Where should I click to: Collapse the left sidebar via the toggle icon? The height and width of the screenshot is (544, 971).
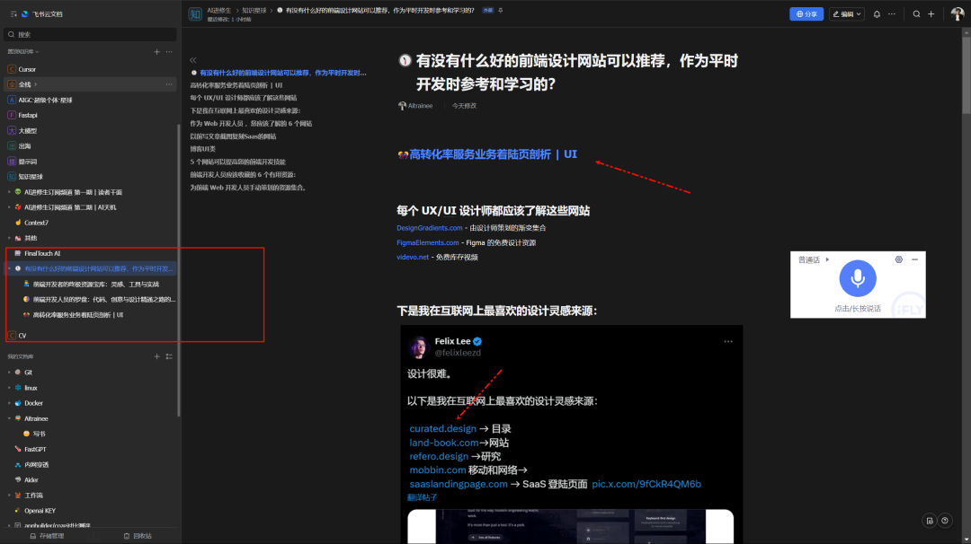(x=13, y=13)
